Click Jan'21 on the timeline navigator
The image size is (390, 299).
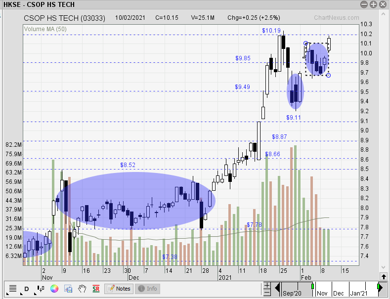click(358, 293)
